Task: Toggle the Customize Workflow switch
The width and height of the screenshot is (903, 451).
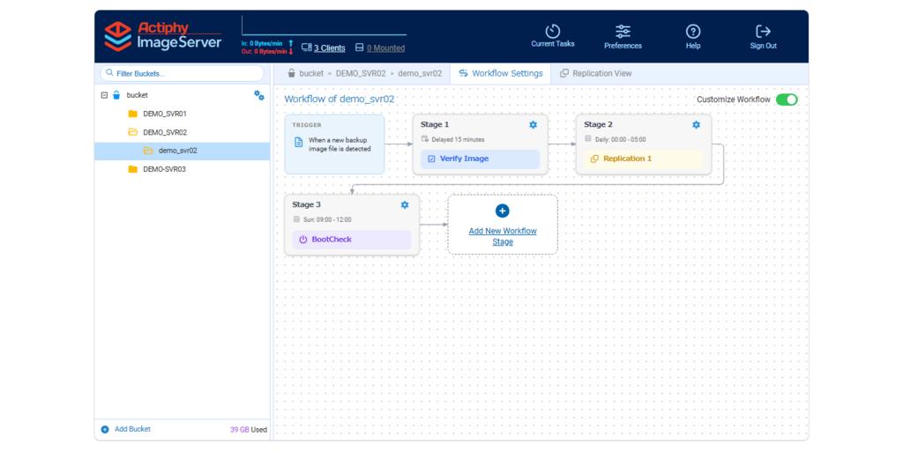Action: click(786, 100)
